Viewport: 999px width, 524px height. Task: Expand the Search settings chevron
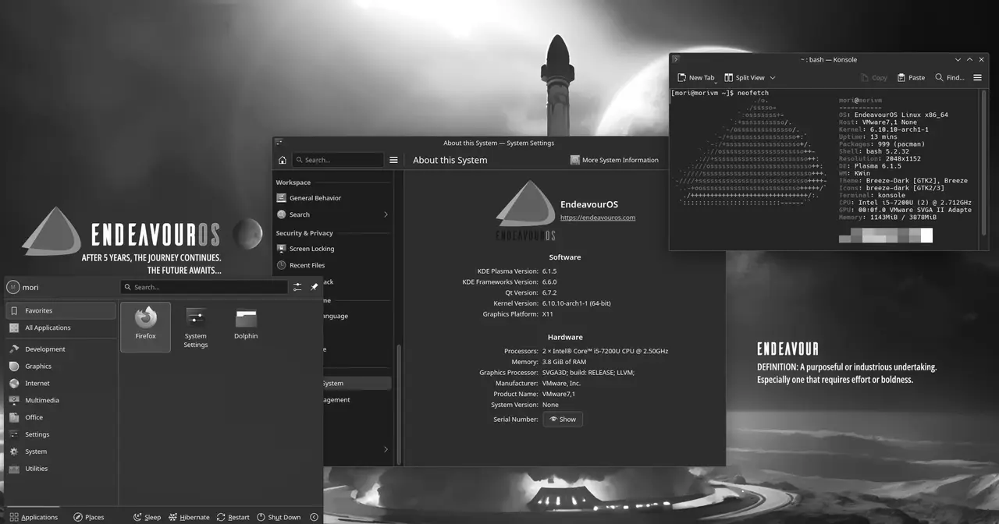point(386,214)
